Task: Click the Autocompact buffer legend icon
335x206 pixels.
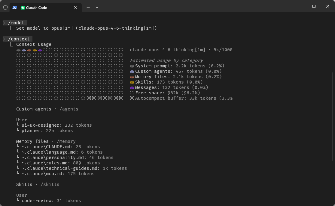Action: [132, 98]
